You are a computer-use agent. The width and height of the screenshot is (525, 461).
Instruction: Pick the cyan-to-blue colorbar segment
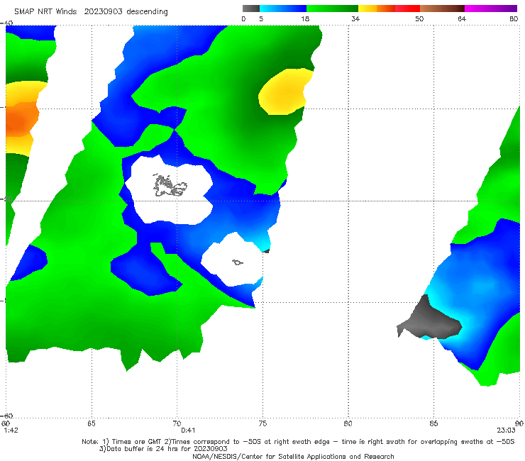click(283, 9)
